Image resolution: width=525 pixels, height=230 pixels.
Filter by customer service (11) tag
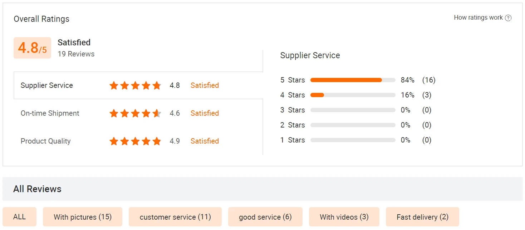175,217
